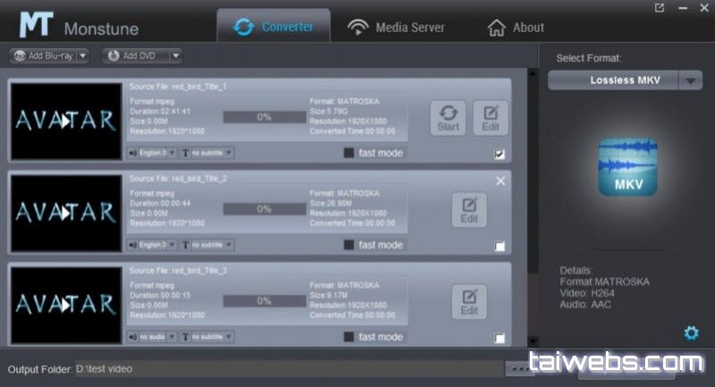Uncheck selection box for red_bird_Title_1

(499, 154)
